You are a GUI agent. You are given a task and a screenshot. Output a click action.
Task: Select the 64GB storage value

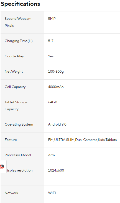click(x=53, y=102)
